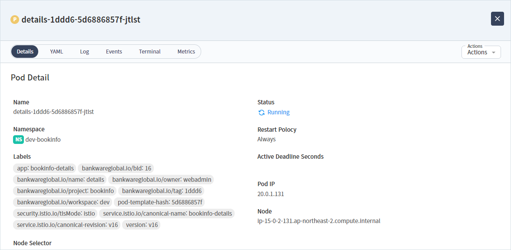Click the Labels field heading
The image size is (511, 250).
(x=22, y=157)
